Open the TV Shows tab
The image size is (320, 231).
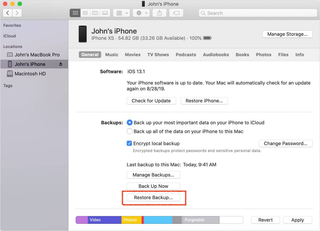point(158,55)
